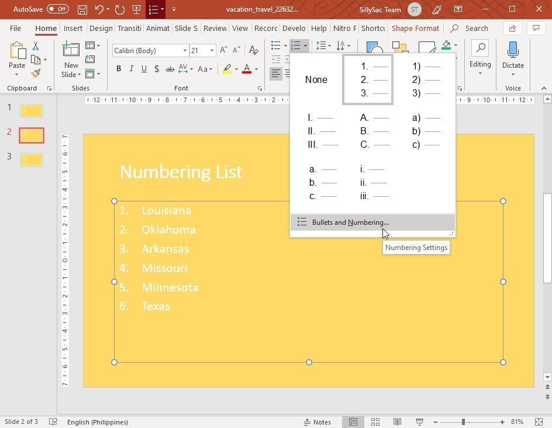Open the font name dropdown
552x428 pixels.
185,51
